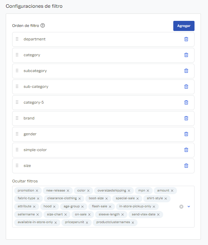Delete the department filter row
This screenshot has height=245, width=208.
186,39
